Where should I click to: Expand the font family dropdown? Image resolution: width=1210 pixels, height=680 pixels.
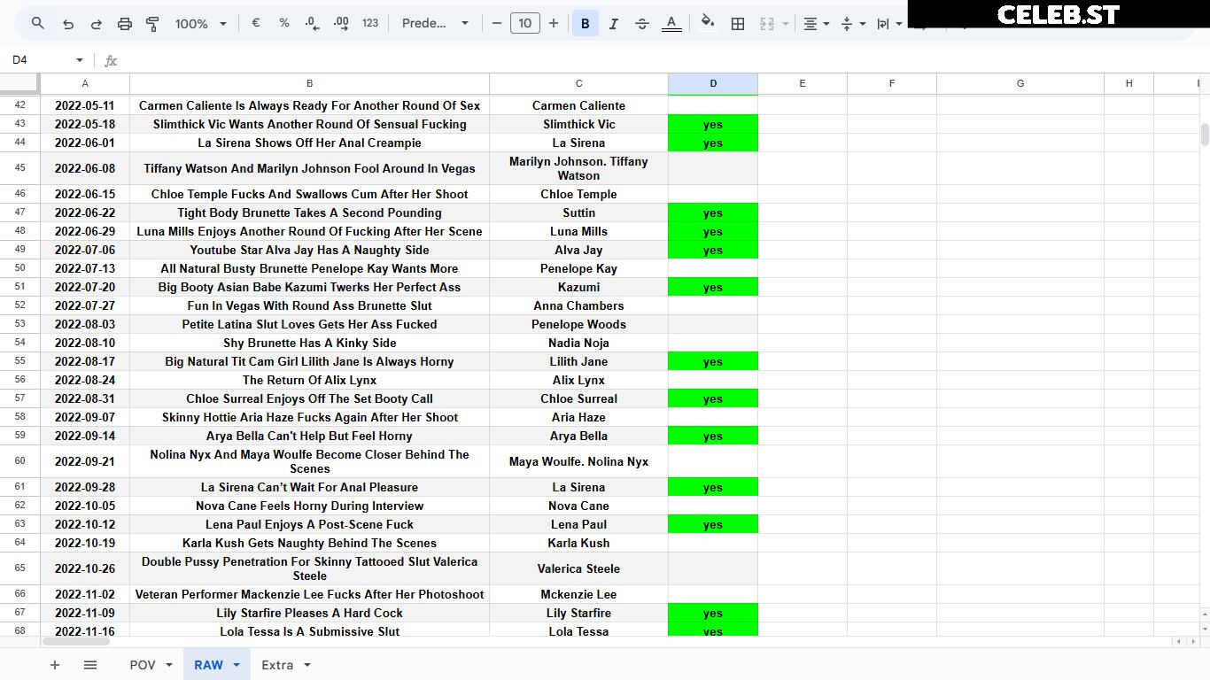click(x=435, y=23)
